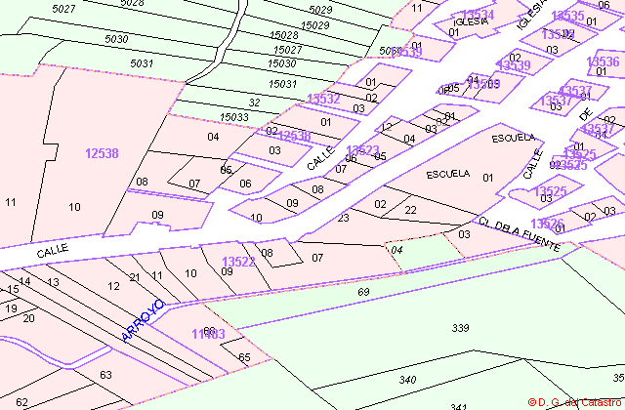Viewport: 625px width, 410px height.
Task: Select parcel 10 beside parcel 11
Action: click(74, 207)
